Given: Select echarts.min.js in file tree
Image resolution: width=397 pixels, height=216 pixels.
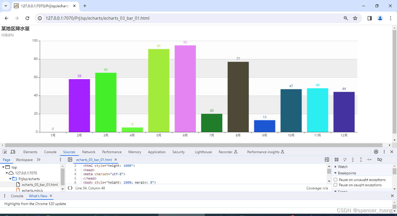Looking at the screenshot, I should point(33,190).
